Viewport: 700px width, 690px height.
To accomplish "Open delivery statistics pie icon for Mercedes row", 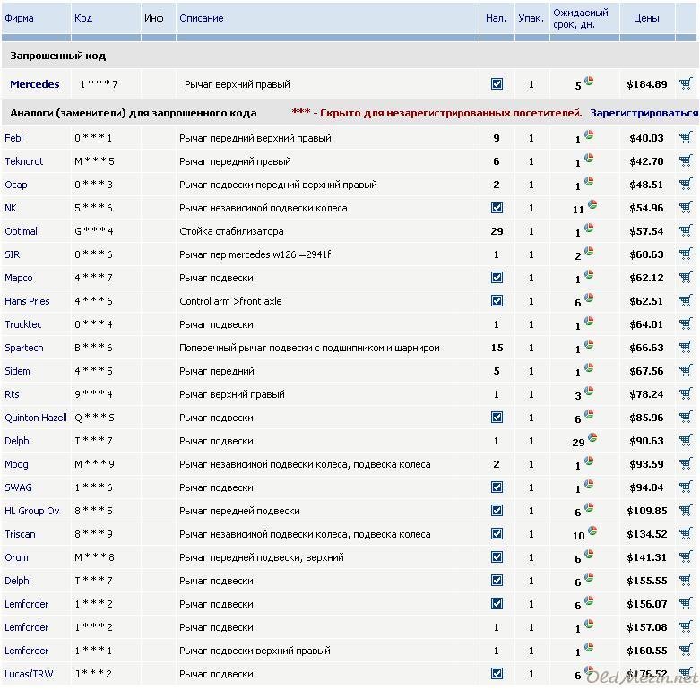I will [589, 81].
